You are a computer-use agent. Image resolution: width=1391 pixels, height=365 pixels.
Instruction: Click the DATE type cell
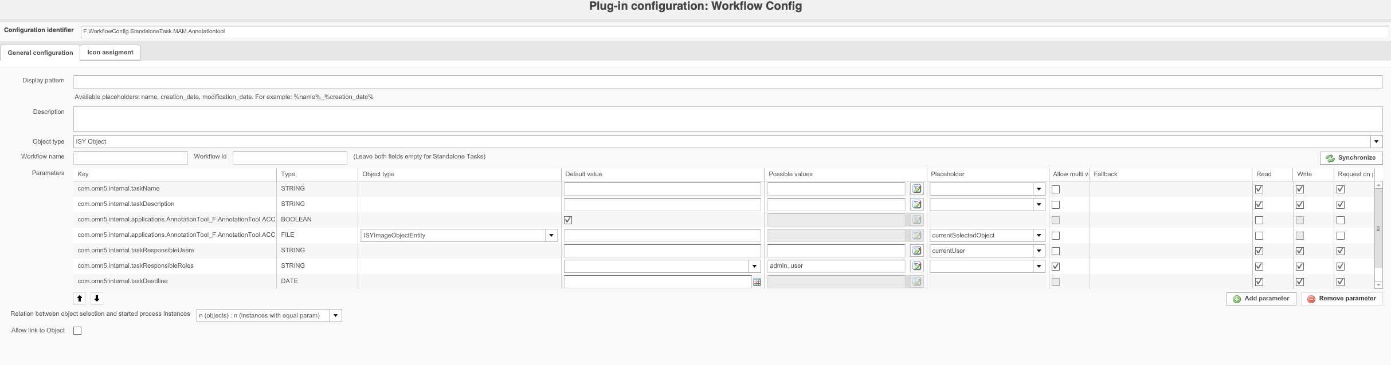click(x=318, y=281)
